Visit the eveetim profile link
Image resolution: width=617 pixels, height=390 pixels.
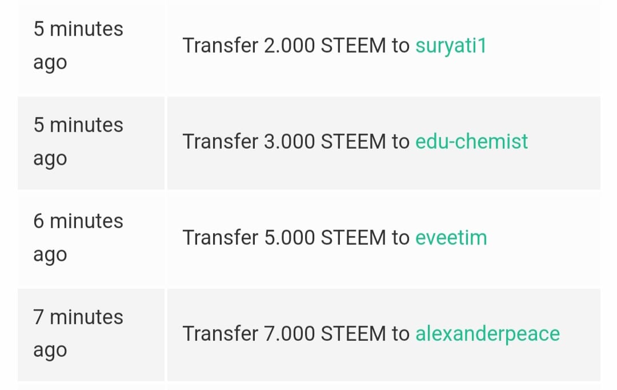coord(451,238)
